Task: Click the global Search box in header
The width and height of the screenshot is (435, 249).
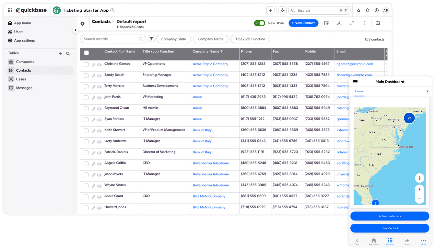Action: [x=319, y=10]
